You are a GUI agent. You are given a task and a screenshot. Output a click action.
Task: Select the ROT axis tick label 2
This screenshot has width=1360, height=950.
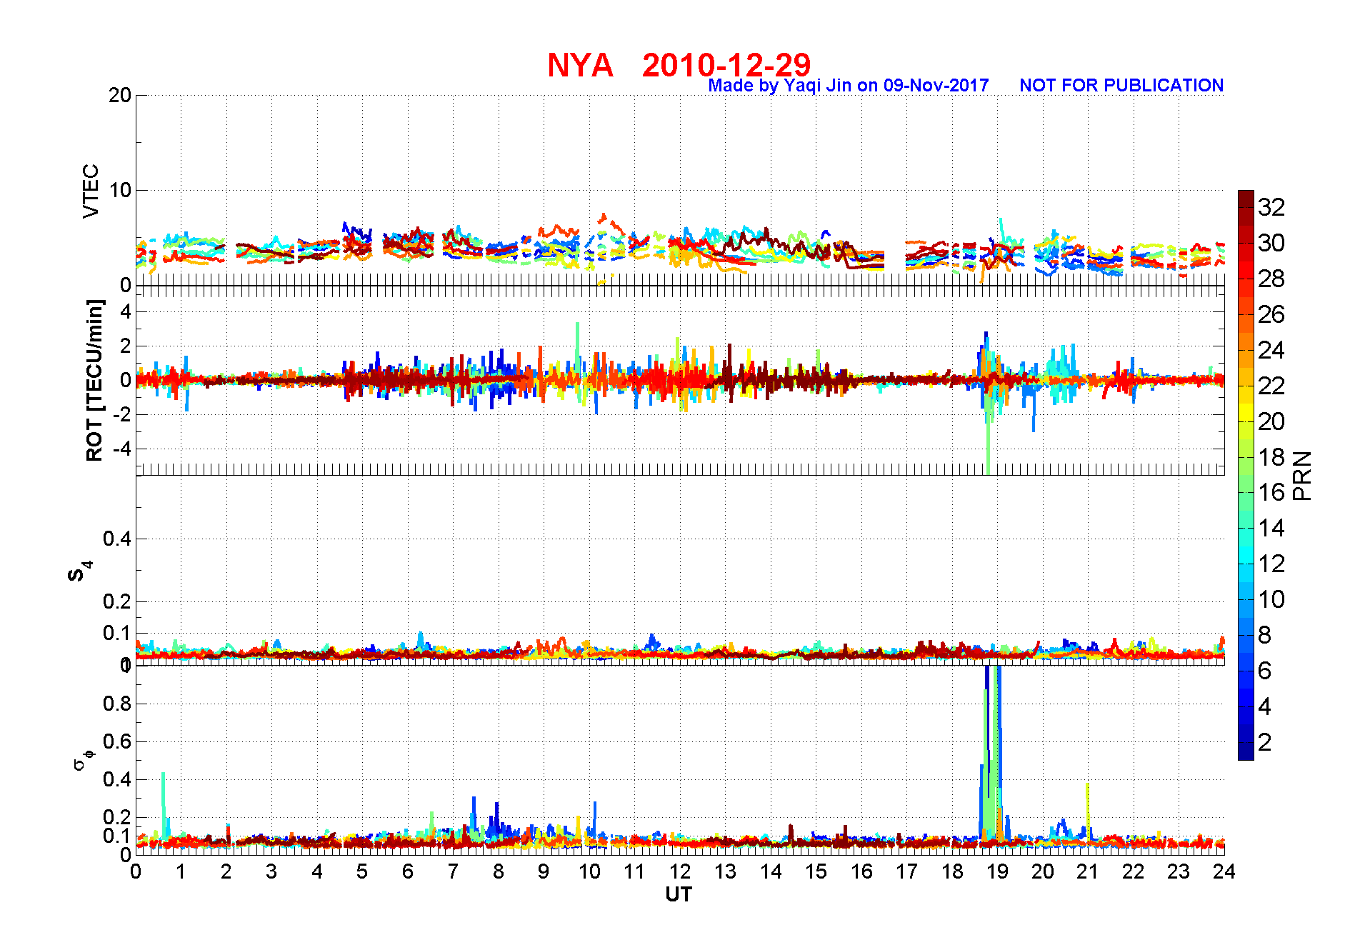coord(126,346)
